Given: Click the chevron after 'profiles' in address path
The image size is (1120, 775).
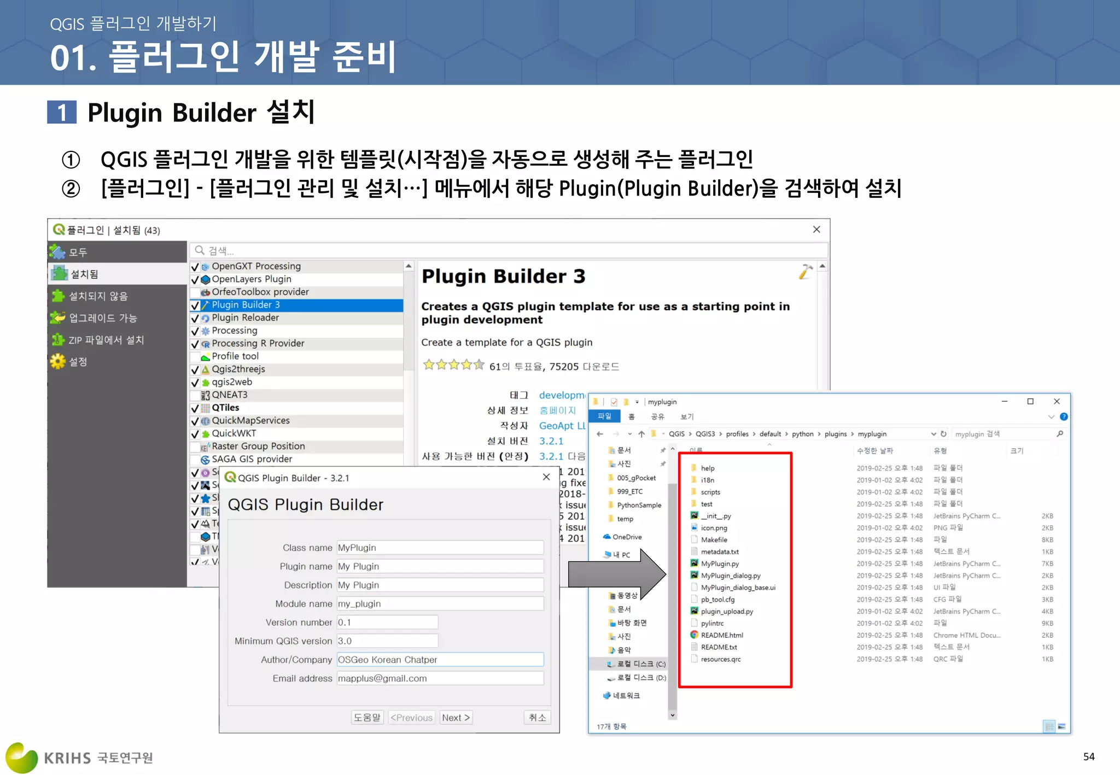Looking at the screenshot, I should [754, 434].
